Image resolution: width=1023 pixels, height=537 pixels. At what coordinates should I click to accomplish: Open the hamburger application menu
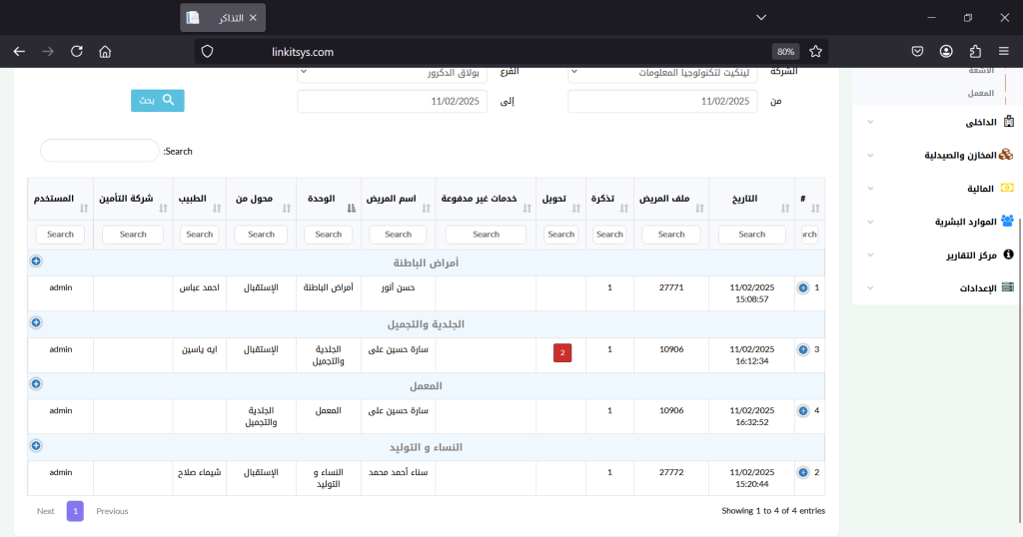click(1004, 51)
